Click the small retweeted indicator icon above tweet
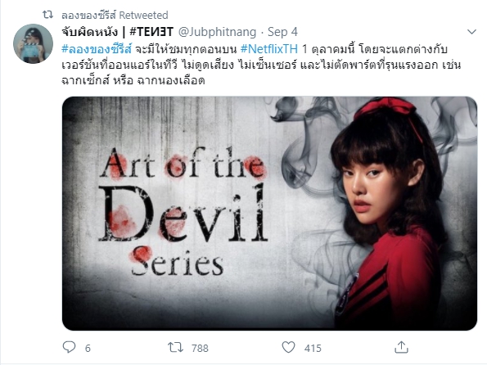The image size is (487, 365). click(x=47, y=15)
